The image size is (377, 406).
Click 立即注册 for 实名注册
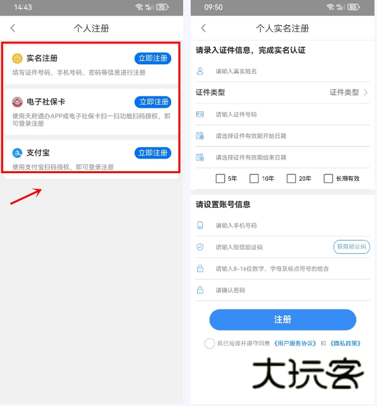[x=153, y=59]
